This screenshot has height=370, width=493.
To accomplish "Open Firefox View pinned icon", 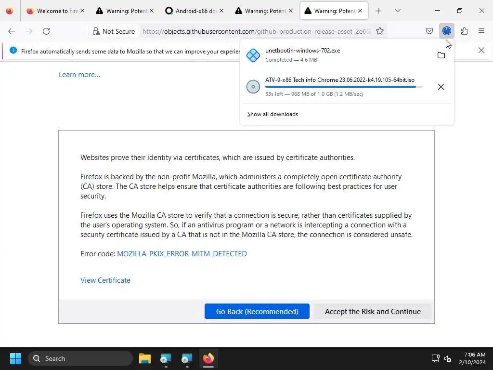I will (10, 11).
